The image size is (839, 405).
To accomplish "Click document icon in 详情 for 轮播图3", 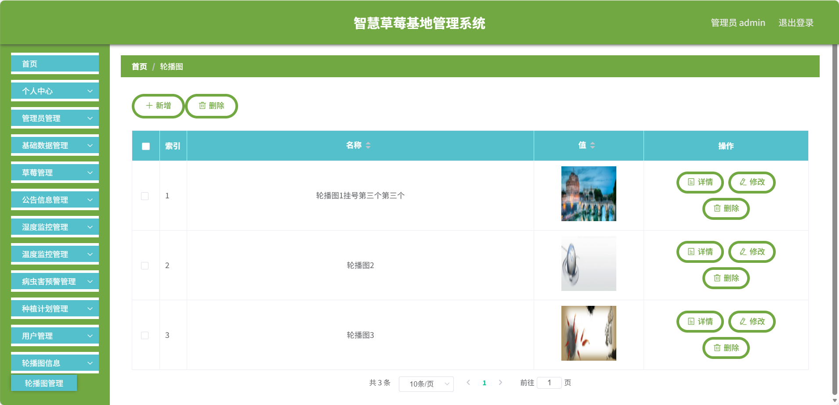I will point(691,322).
